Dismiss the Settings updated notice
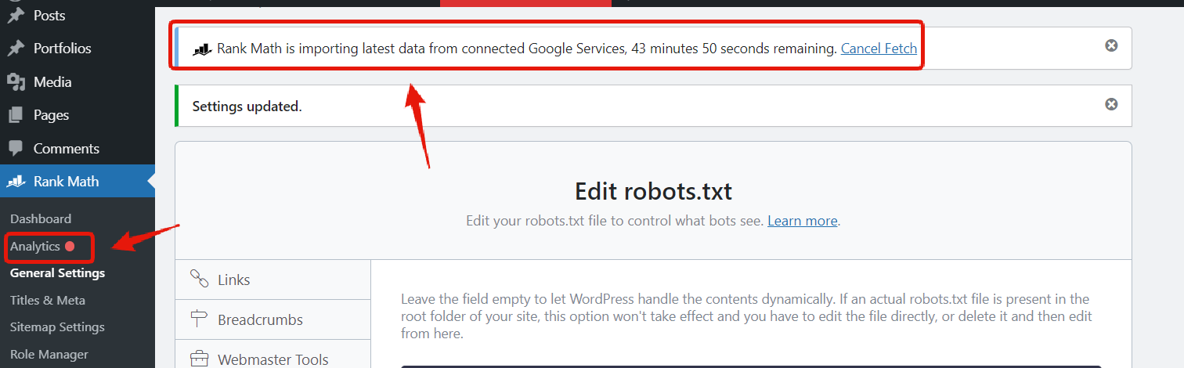 click(1111, 104)
